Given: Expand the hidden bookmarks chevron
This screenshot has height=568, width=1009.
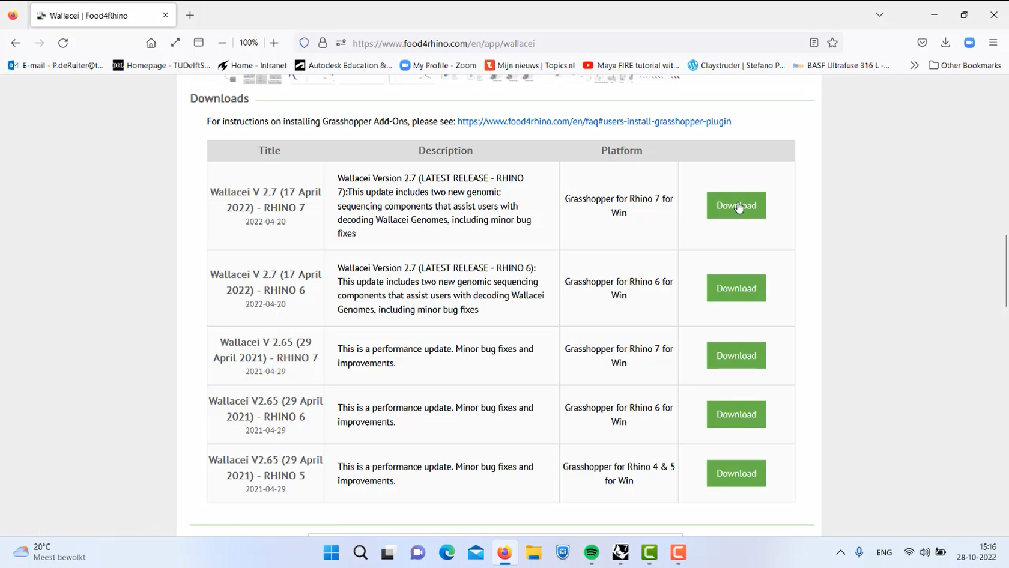Looking at the screenshot, I should tap(914, 65).
